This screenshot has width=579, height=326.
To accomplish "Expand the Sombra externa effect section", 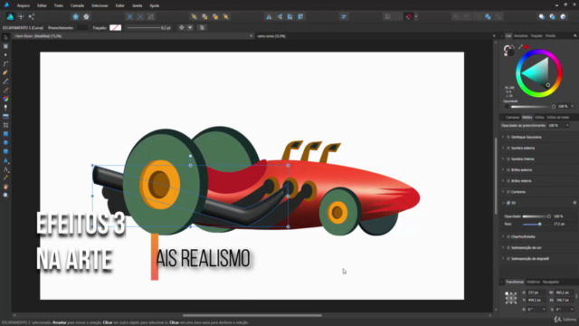I will tap(503, 148).
